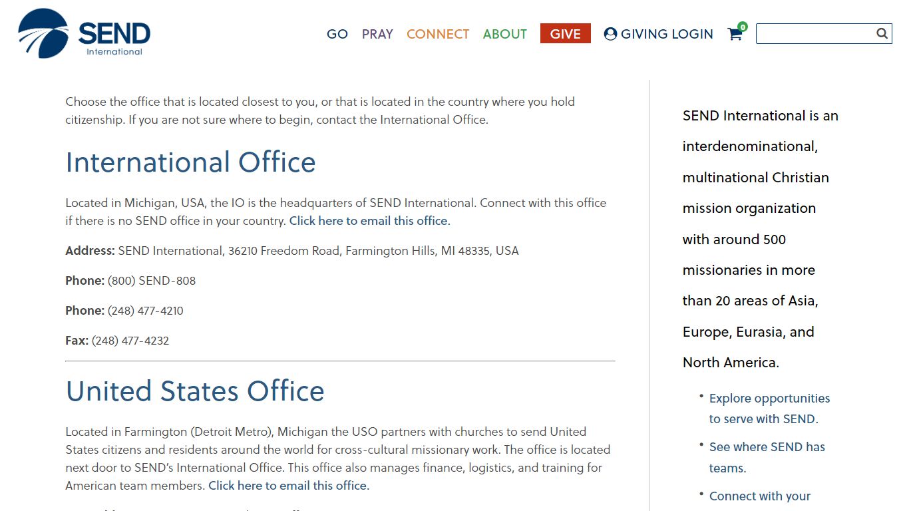Screen dimensions: 909x511
Task: Open the SEND International logo home link
Action: coord(85,33)
